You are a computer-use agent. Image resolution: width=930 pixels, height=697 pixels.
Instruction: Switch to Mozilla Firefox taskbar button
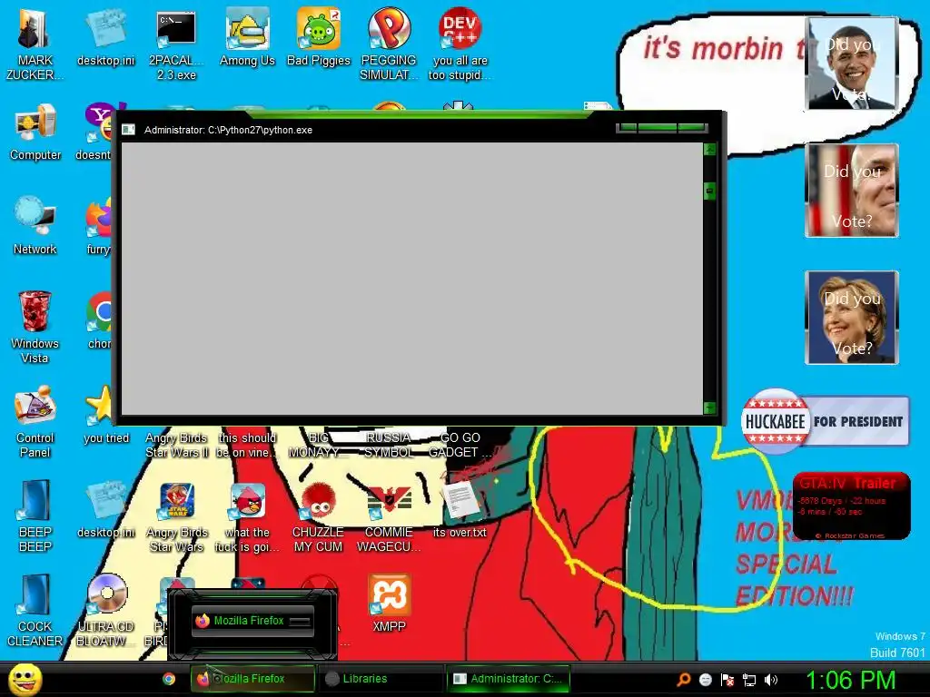click(252, 679)
